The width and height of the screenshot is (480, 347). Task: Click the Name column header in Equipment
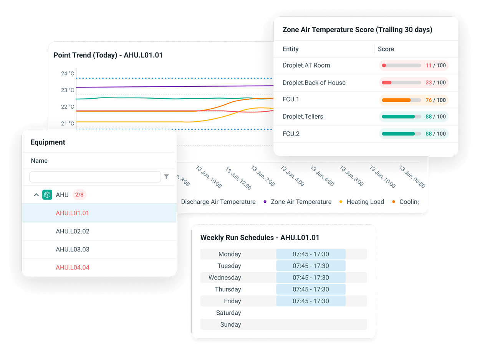pos(39,161)
